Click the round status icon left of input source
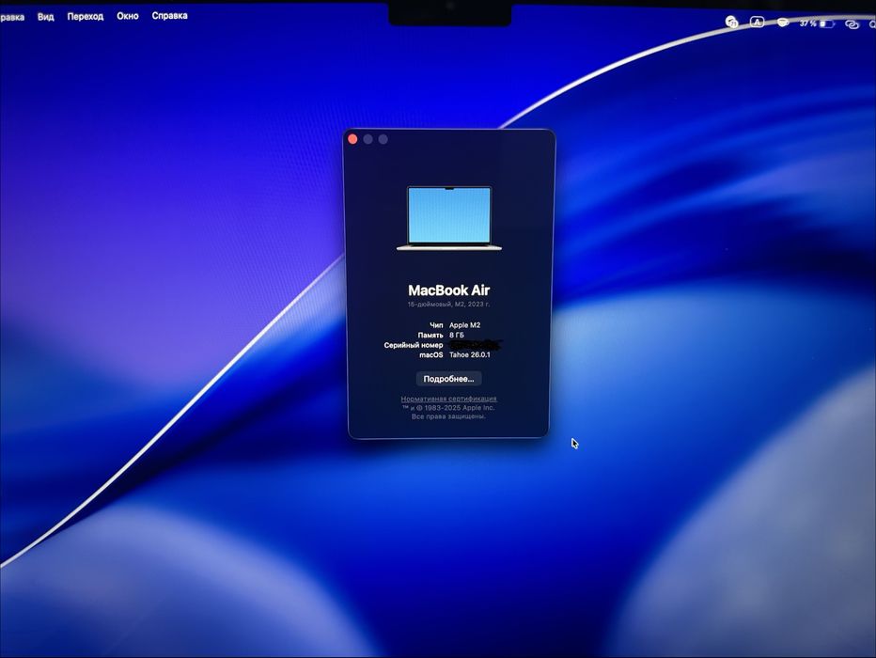 [x=731, y=22]
